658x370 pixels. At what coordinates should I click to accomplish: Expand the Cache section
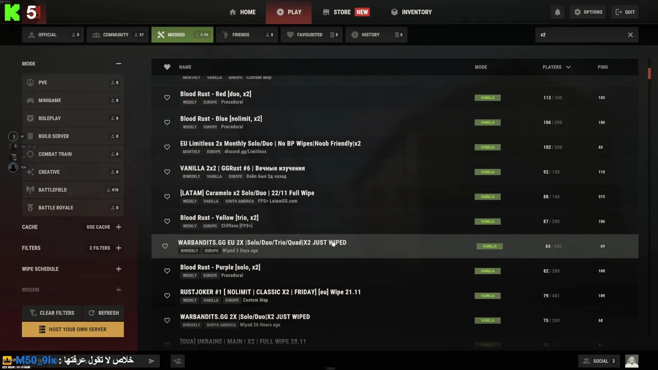pyautogui.click(x=119, y=227)
